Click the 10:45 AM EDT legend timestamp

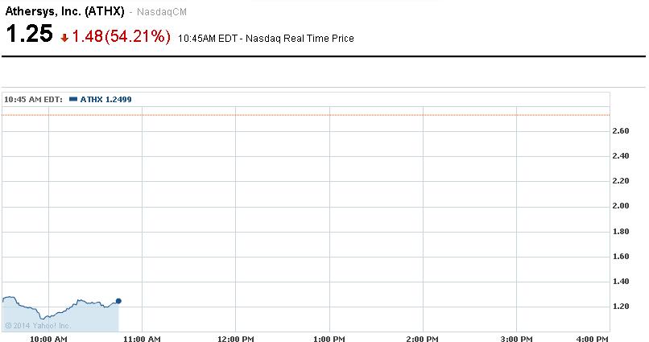point(33,99)
